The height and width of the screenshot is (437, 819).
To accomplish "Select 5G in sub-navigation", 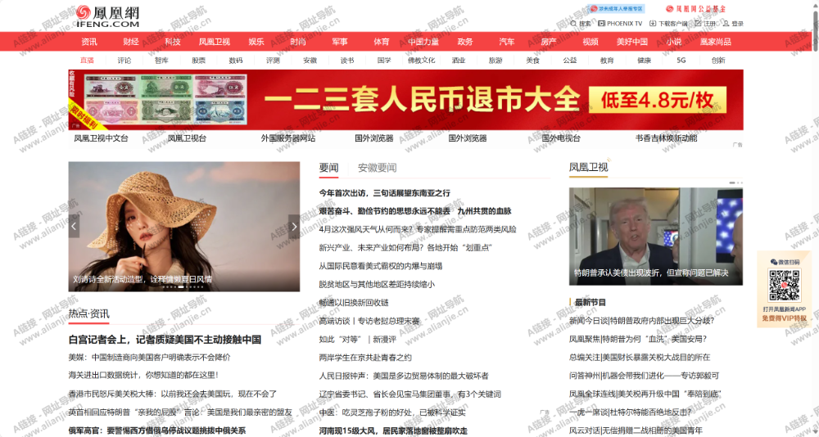I will pos(681,60).
